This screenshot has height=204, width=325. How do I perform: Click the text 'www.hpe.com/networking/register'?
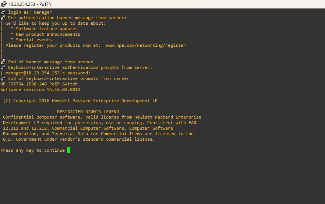146,45
